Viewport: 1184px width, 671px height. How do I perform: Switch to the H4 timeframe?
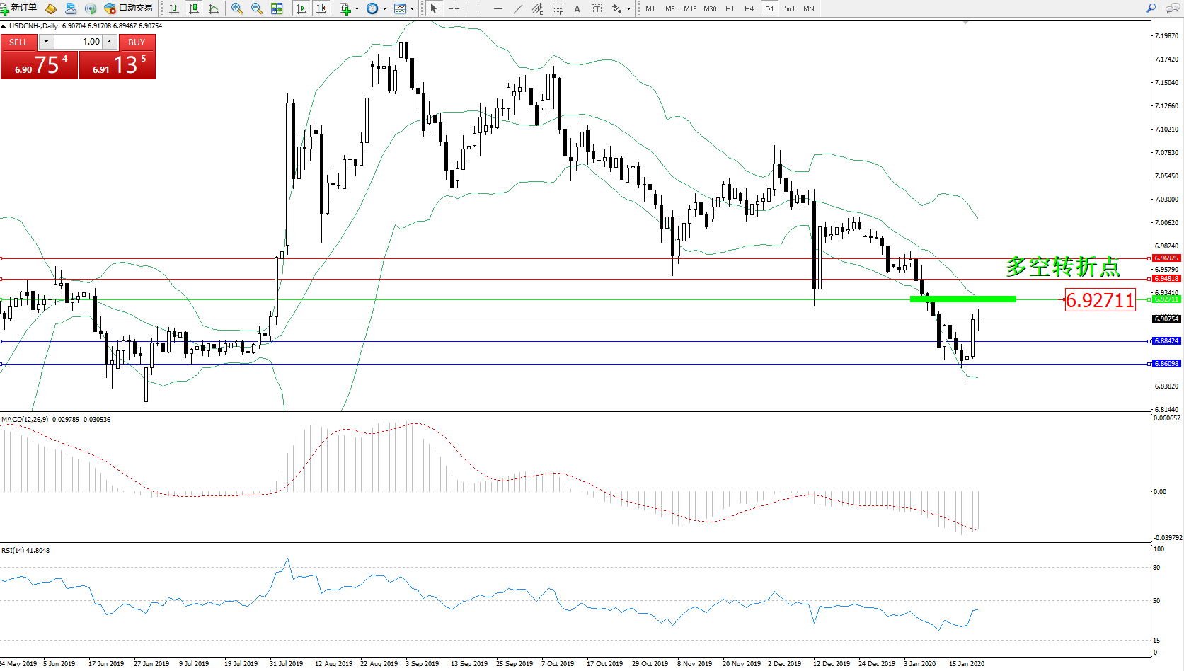click(749, 8)
